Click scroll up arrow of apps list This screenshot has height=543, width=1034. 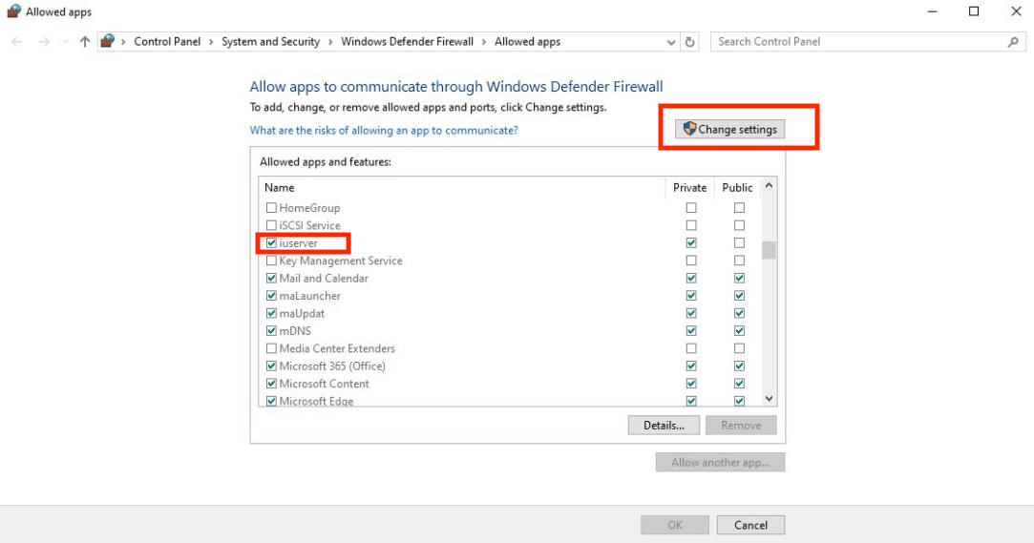(x=769, y=186)
